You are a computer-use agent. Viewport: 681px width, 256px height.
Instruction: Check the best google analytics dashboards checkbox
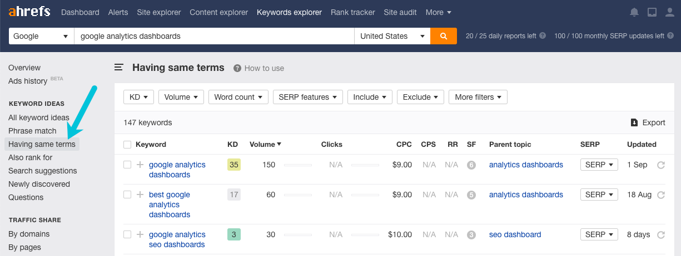point(127,194)
